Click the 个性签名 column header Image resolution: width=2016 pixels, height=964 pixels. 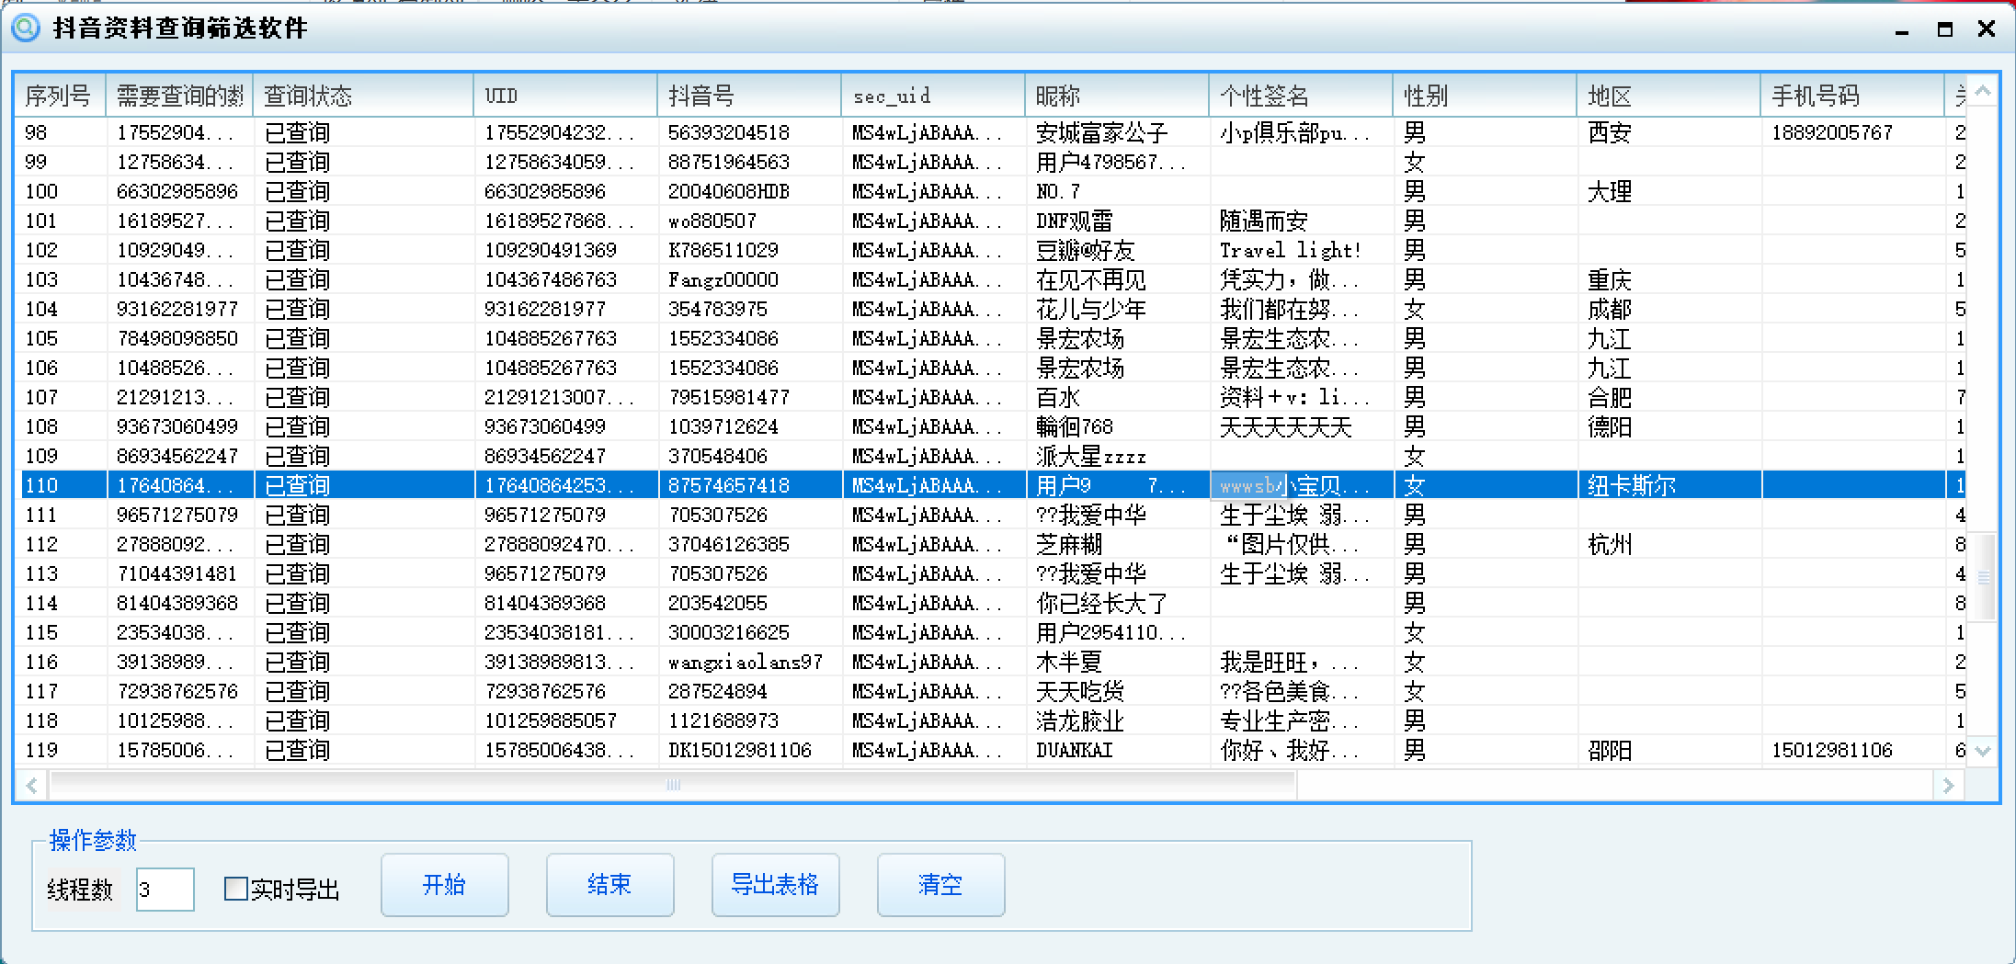click(x=1301, y=96)
